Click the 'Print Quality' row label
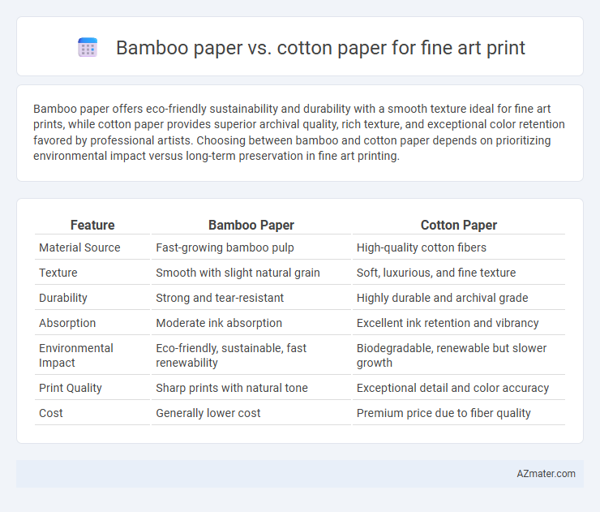600x512 pixels. 71,388
